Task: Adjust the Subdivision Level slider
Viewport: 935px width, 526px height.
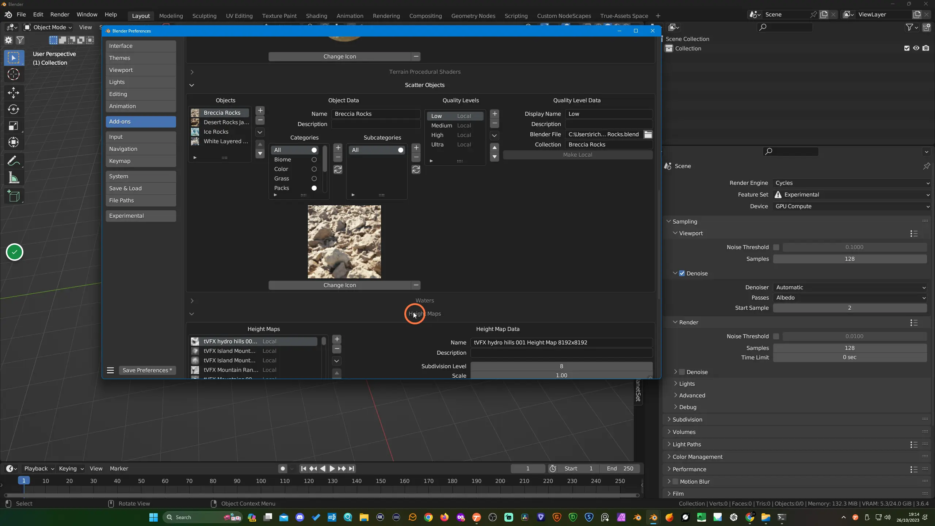Action: click(561, 366)
